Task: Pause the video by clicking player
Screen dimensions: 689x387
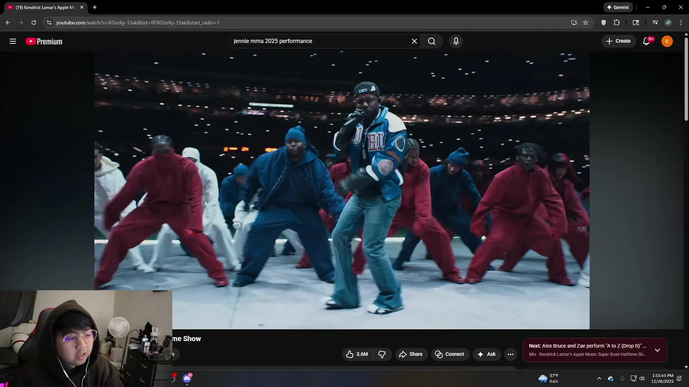Action: (342, 190)
